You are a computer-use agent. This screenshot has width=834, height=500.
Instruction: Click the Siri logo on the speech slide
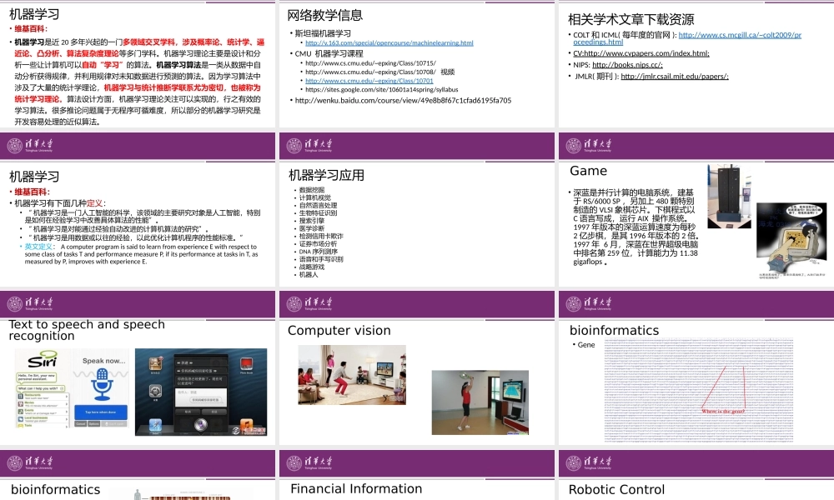[43, 360]
